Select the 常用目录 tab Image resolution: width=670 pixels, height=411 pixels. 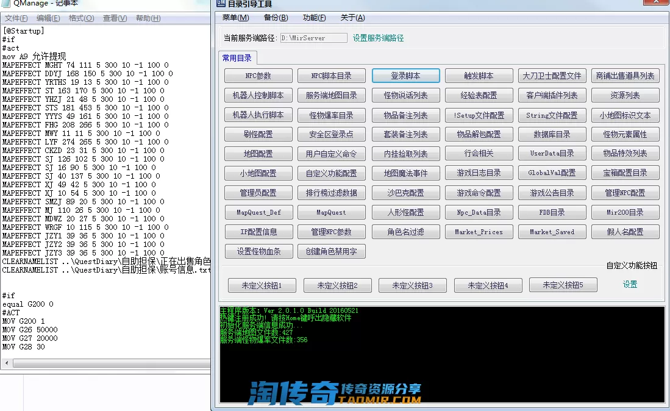point(237,58)
